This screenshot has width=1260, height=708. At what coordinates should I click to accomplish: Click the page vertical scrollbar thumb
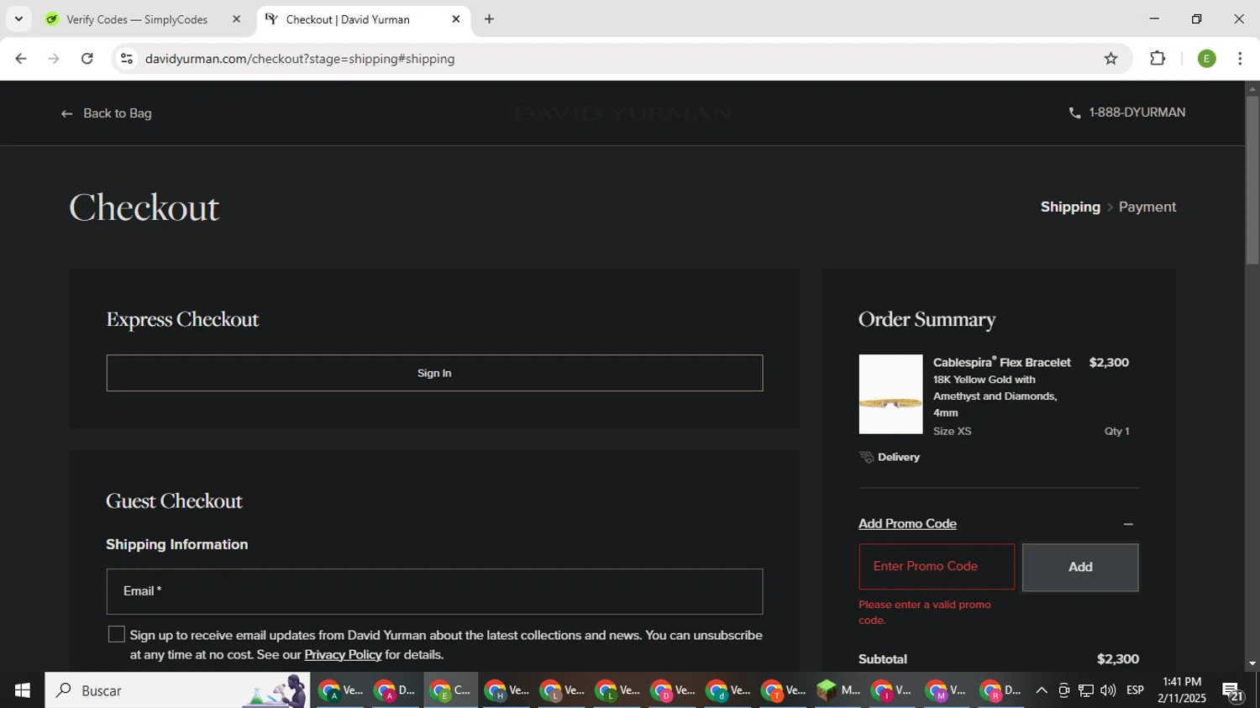point(1252,180)
